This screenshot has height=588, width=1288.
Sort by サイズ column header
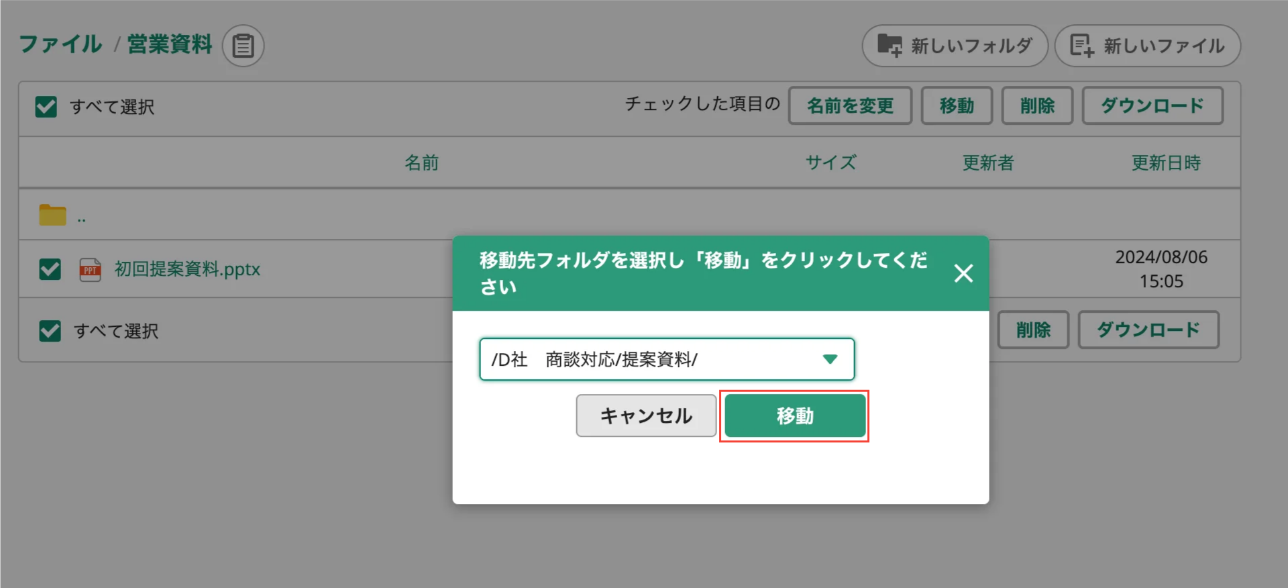(830, 162)
